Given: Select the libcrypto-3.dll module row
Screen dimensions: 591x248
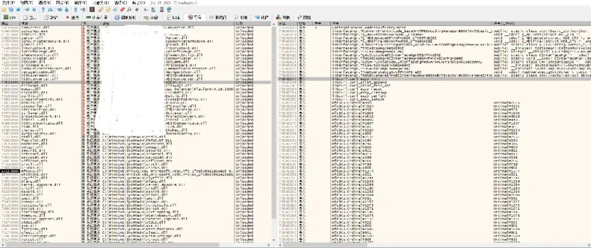Looking at the screenshot, I should click(136, 49).
